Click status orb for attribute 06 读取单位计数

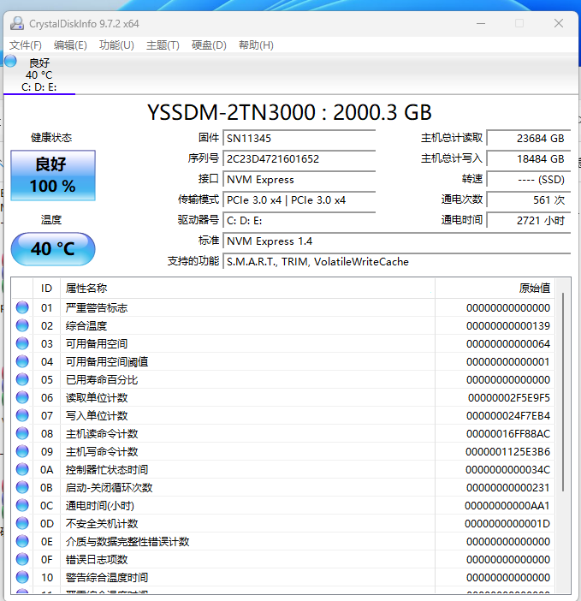point(22,397)
